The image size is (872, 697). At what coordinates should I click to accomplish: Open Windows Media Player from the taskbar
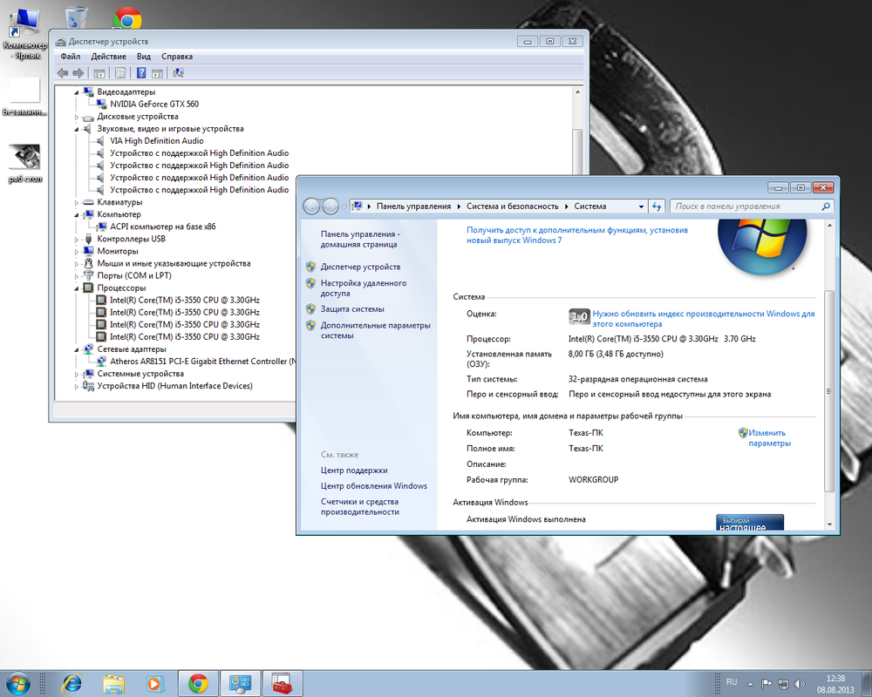(155, 683)
